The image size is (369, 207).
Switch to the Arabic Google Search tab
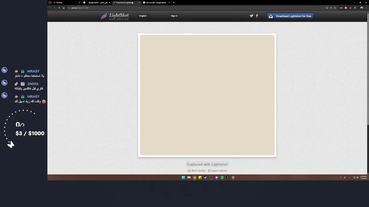(x=97, y=3)
